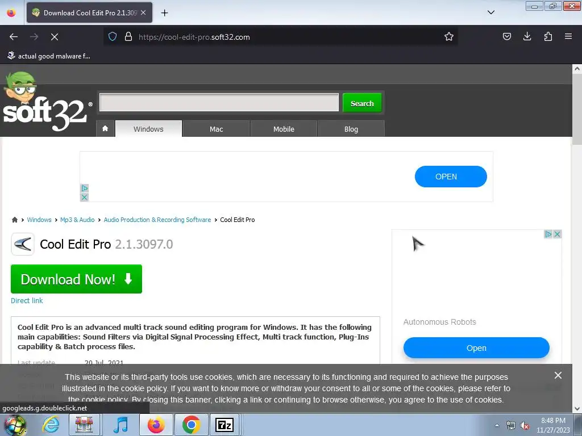Show hidden system tray icons

point(497,425)
